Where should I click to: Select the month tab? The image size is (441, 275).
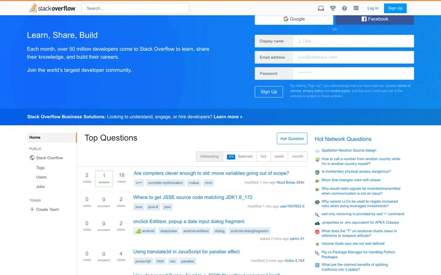click(297, 156)
